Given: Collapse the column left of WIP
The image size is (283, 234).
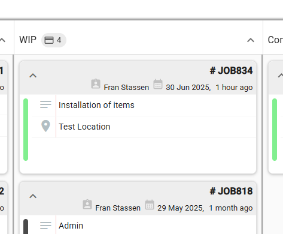Looking at the screenshot, I should pos(2,40).
